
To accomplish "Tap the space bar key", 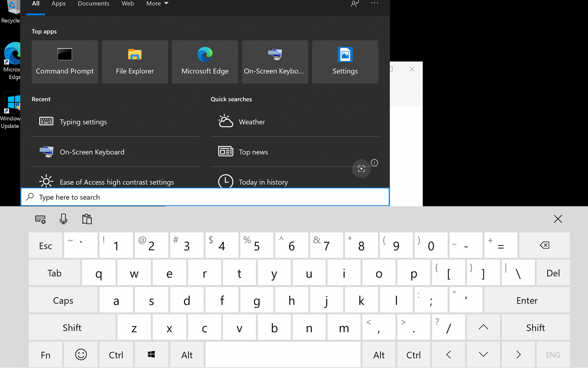I will tap(283, 355).
